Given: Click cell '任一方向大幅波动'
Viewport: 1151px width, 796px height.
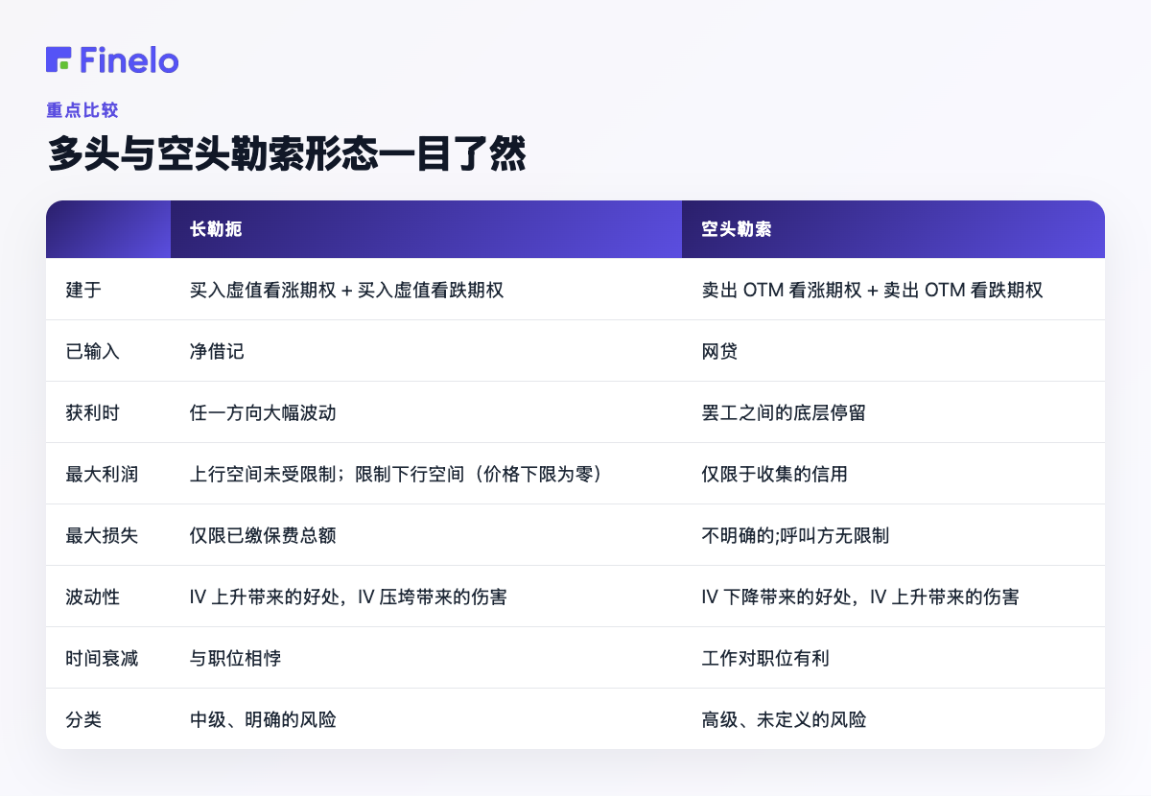Looking at the screenshot, I should (263, 412).
